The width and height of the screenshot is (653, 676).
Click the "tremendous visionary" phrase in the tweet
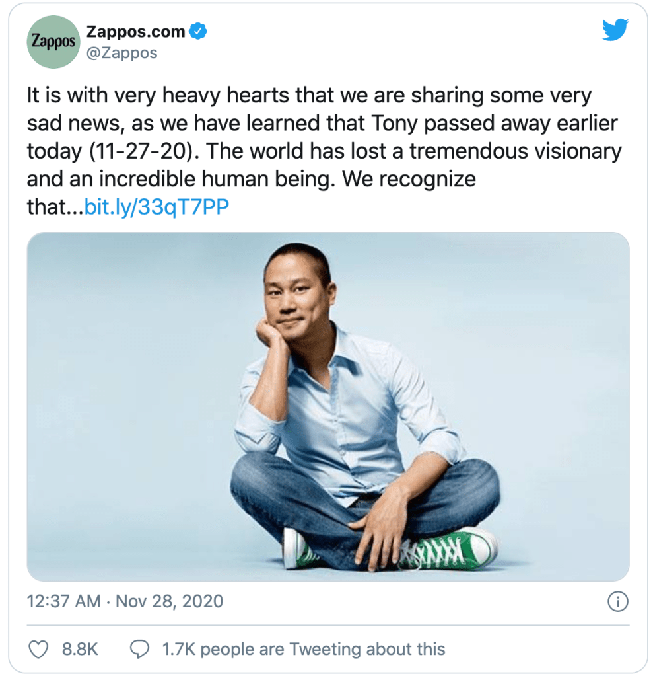(516, 151)
